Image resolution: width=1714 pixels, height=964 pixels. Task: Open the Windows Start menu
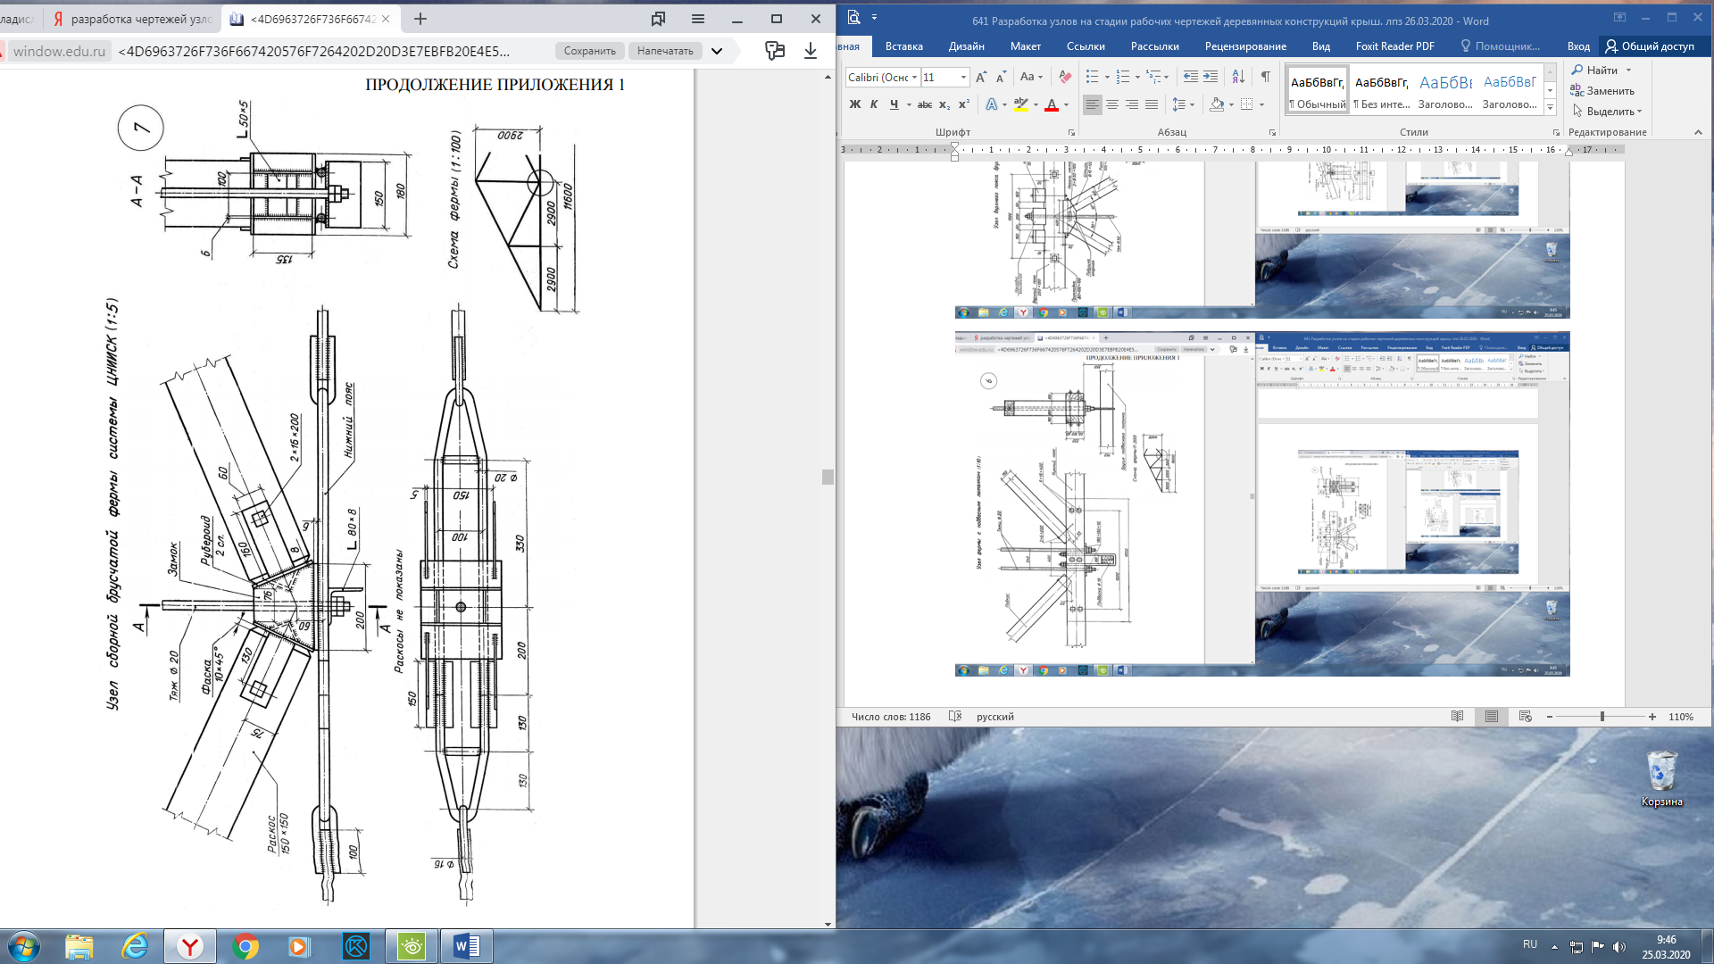[x=24, y=946]
